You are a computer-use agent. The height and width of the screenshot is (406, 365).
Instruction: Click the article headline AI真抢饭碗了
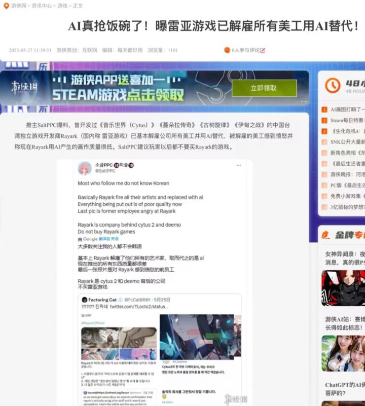click(x=213, y=26)
